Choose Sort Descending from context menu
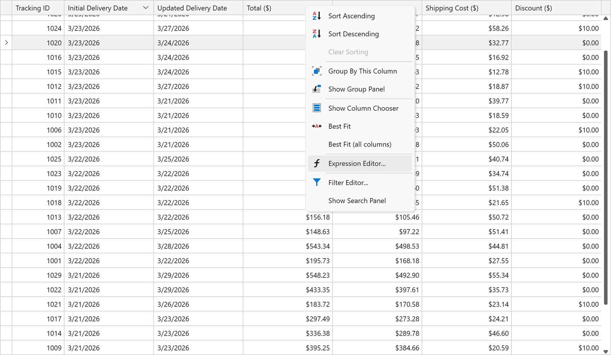The height and width of the screenshot is (355, 611). [x=360, y=34]
